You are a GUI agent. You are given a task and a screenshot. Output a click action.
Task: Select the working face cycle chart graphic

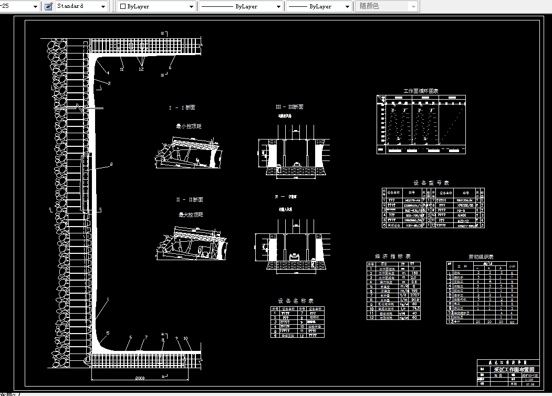(x=421, y=124)
